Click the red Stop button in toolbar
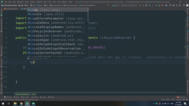Screen dimensions: 189x106 click(x=162, y=5)
